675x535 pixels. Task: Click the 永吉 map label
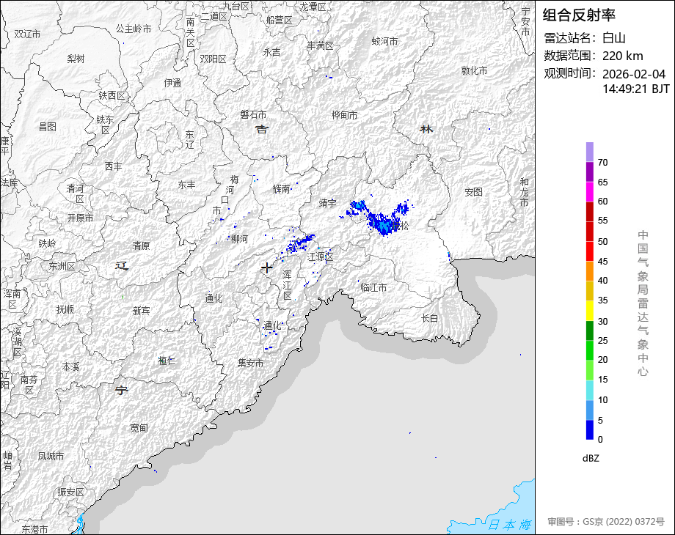click(x=271, y=52)
